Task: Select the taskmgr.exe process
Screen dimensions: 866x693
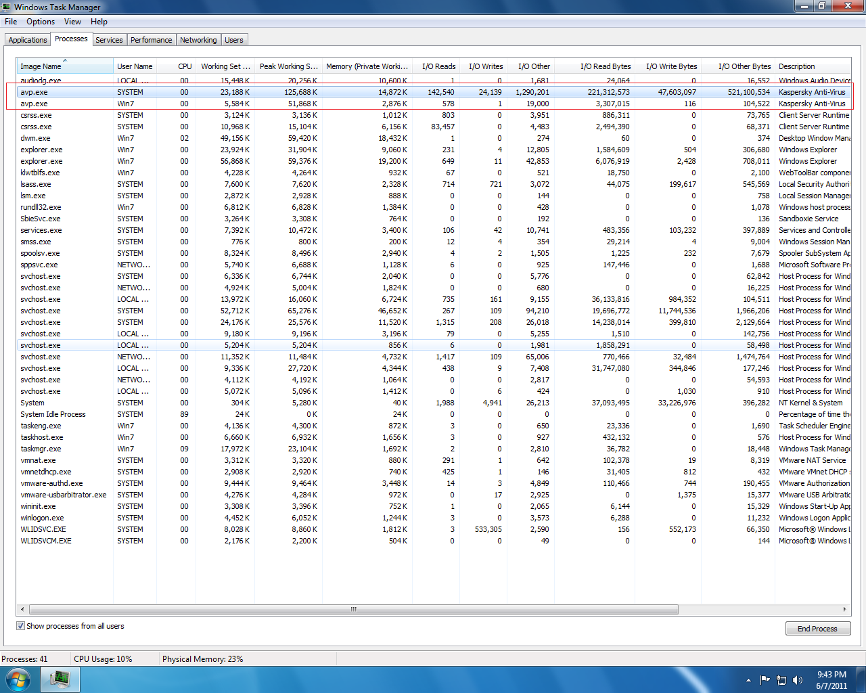Action: pos(434,449)
